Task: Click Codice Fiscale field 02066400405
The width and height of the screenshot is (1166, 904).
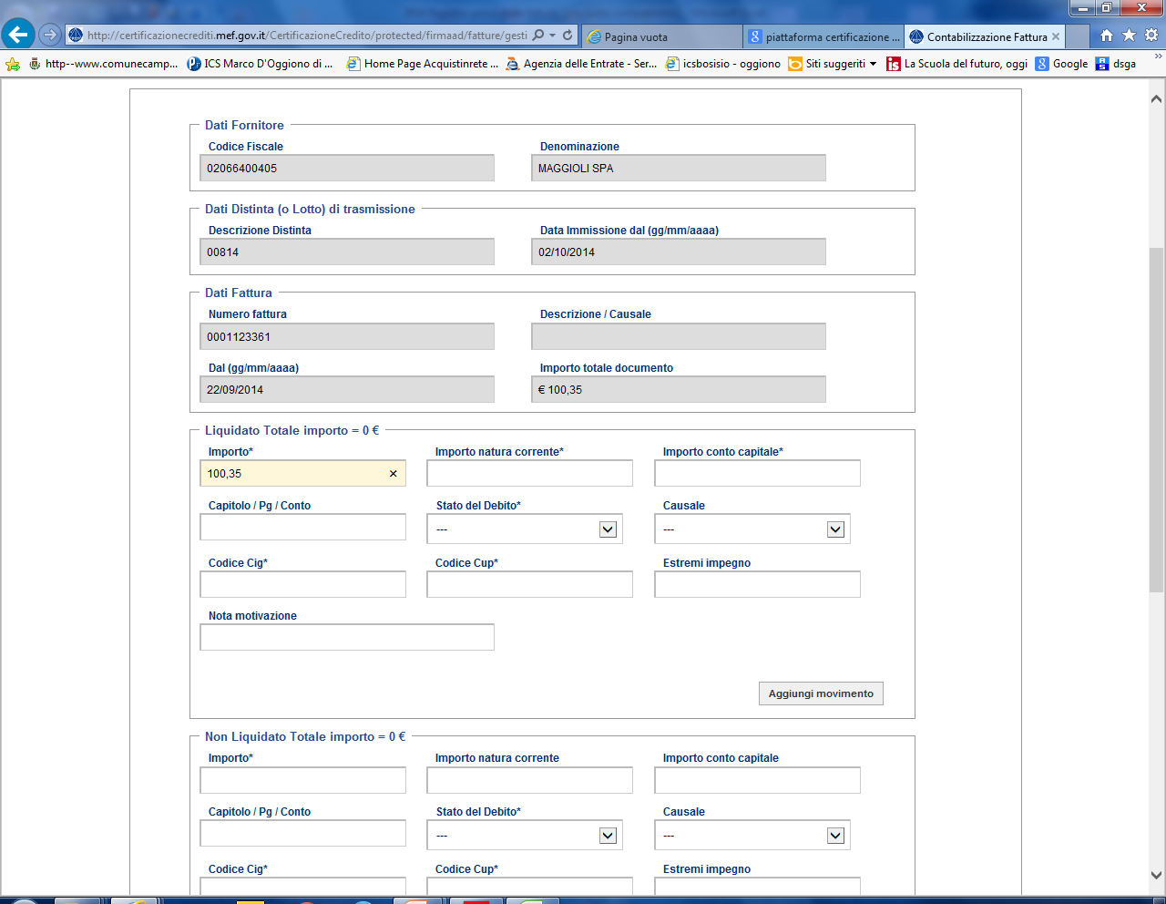Action: (347, 169)
